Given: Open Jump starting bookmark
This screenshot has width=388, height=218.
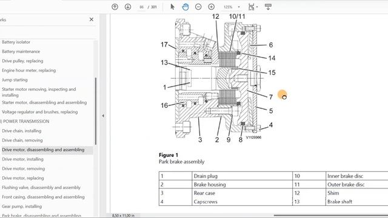Looking at the screenshot, I should pos(15,80).
